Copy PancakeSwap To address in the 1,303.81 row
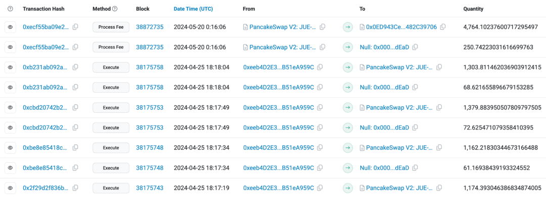This screenshot has width=546, height=197. coord(439,68)
